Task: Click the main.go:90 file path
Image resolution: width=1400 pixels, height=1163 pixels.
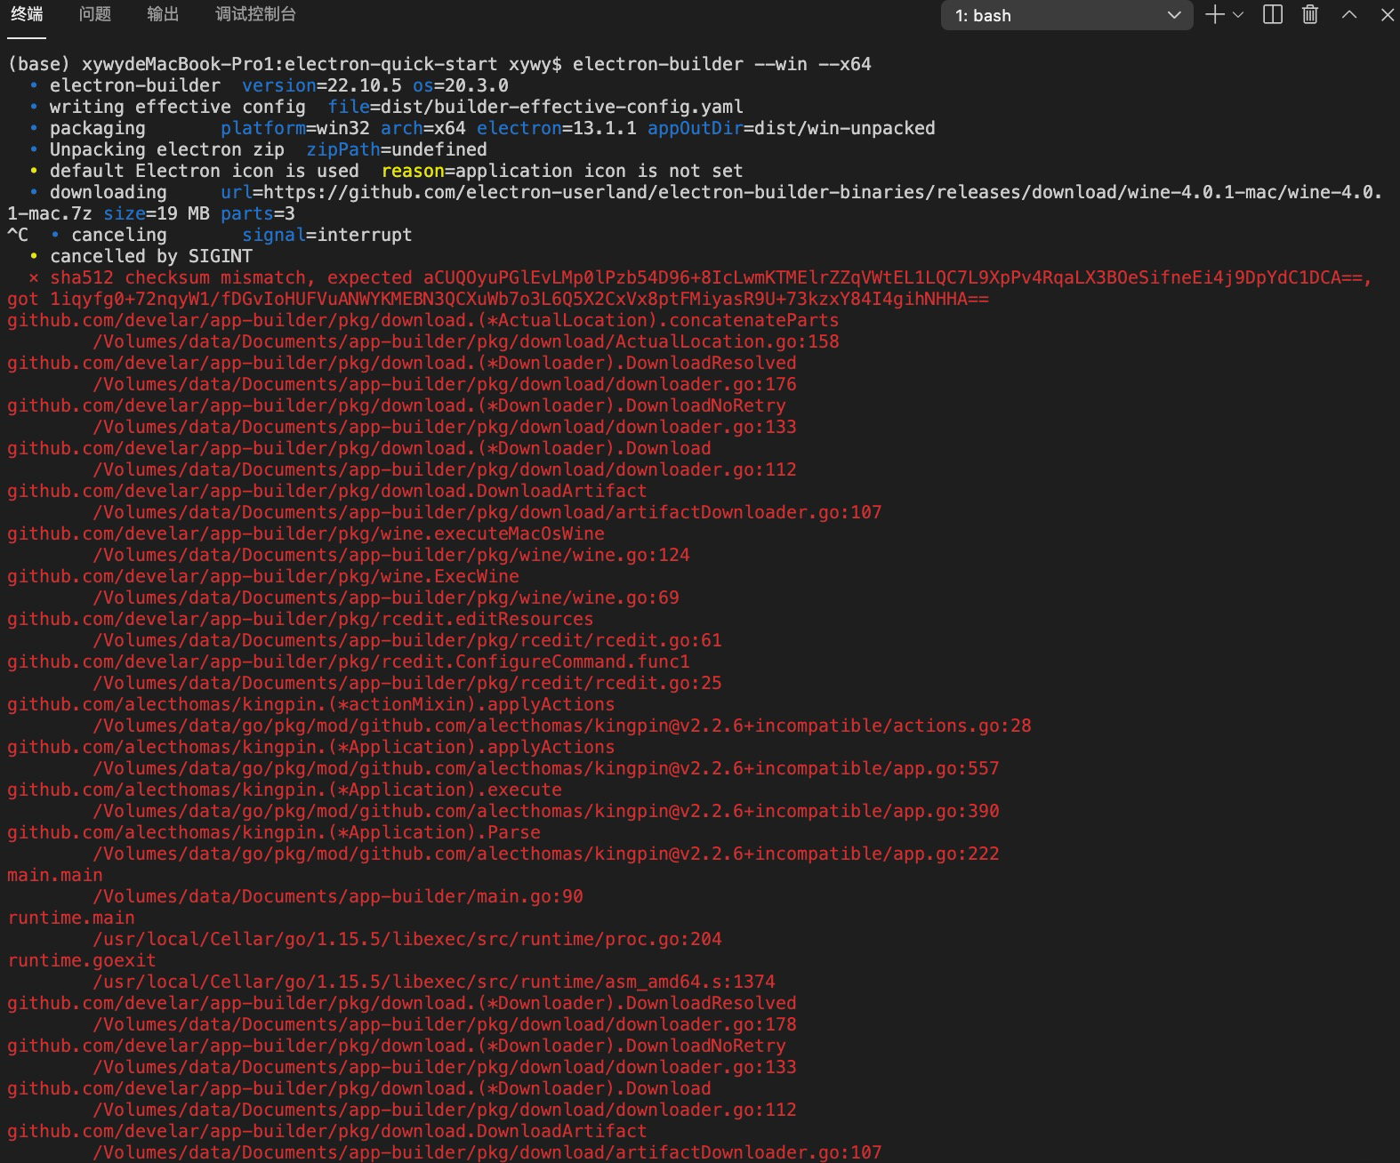Action: click(x=338, y=896)
